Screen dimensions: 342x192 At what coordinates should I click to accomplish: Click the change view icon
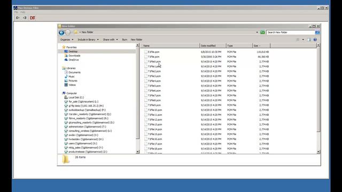pos(298,39)
